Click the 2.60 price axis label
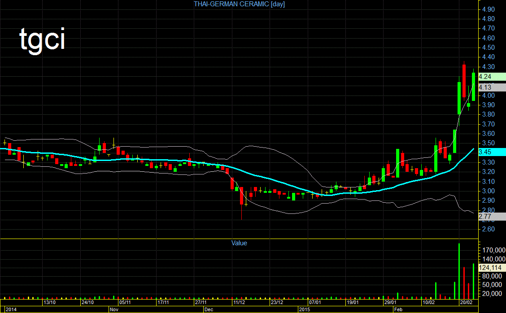The width and height of the screenshot is (506, 313). [488, 229]
